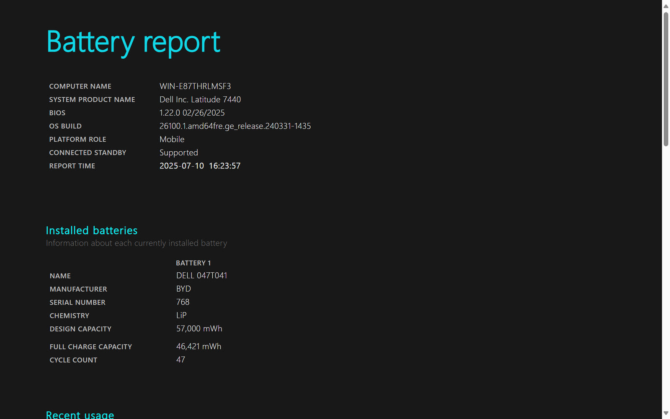Click the computer name WIN-E87THRLMSF3

tap(195, 86)
